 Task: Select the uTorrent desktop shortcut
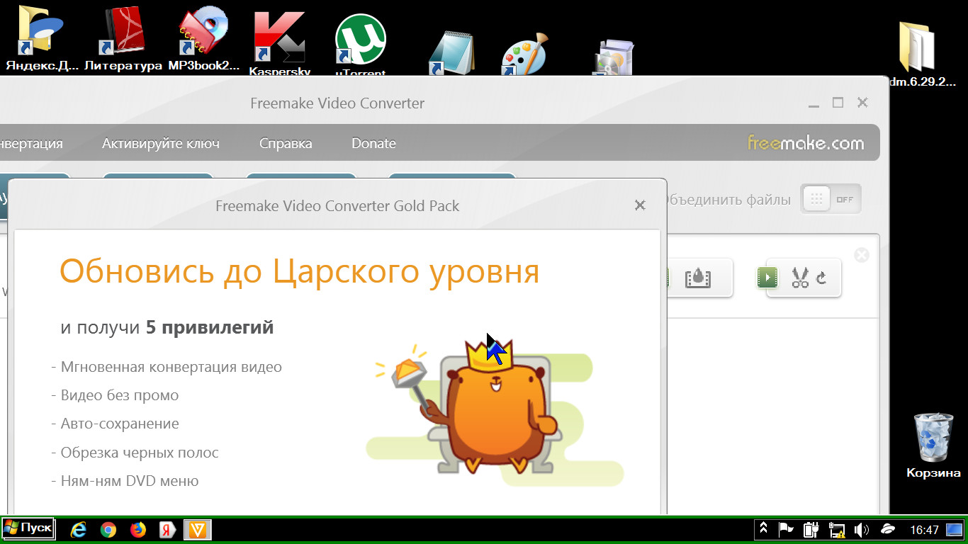[x=361, y=45]
